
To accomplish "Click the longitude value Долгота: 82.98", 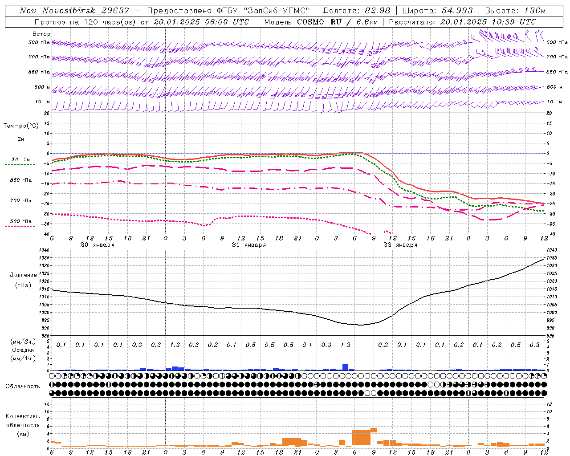I will tap(356, 11).
